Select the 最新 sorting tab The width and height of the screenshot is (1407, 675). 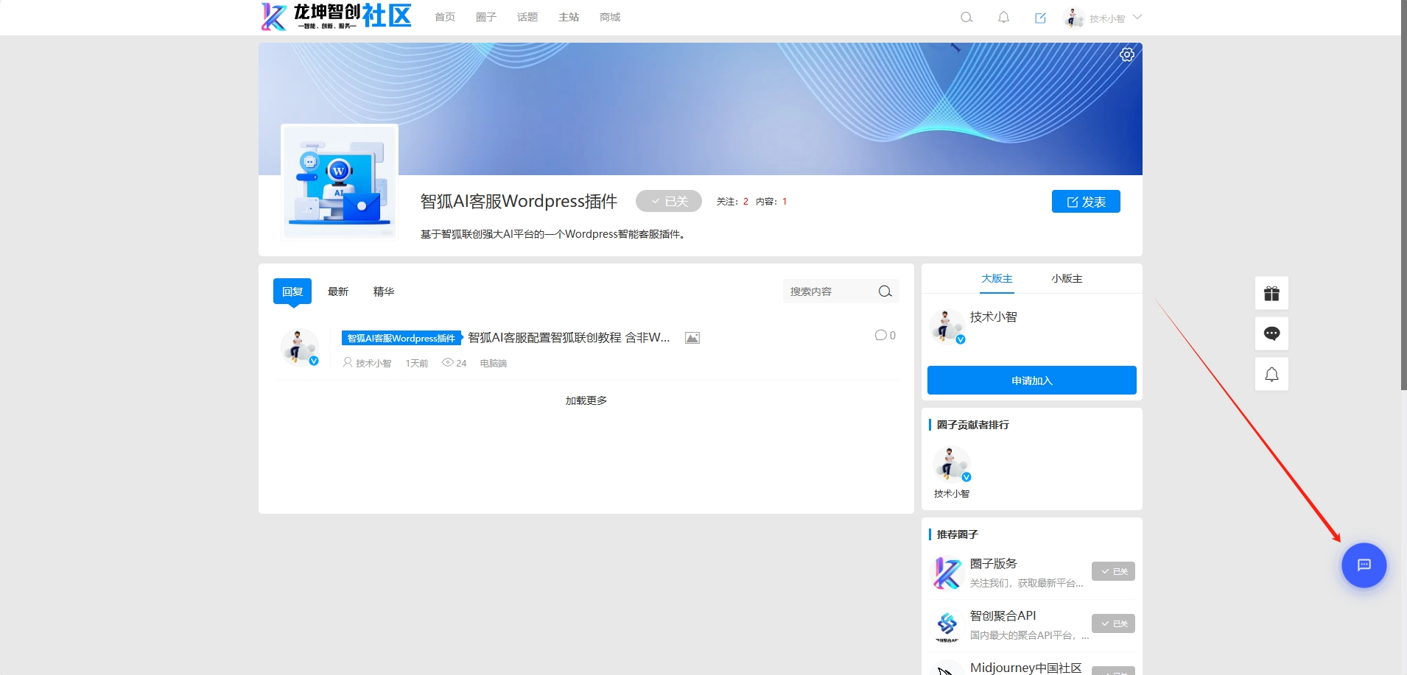(338, 291)
